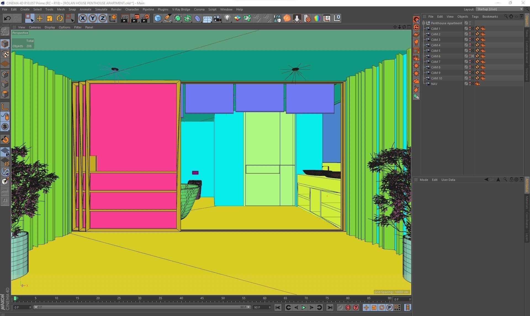Image resolution: width=530 pixels, height=316 pixels.
Task: Click Make Editable icon in left palette
Action: click(5, 31)
